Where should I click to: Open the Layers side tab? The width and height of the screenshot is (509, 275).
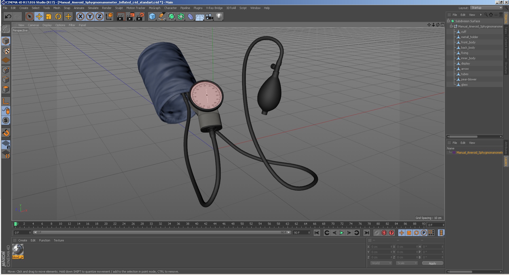(x=506, y=161)
